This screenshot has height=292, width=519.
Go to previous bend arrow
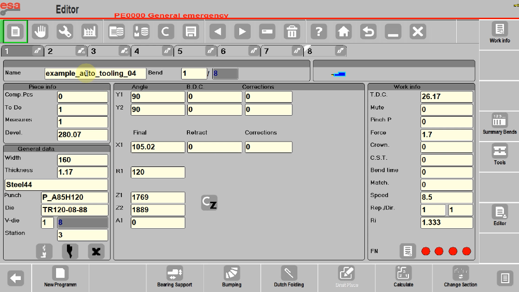coord(217,32)
